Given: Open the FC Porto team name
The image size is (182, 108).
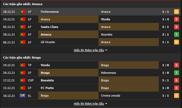Looking at the screenshot, I should pyautogui.click(x=47, y=88).
